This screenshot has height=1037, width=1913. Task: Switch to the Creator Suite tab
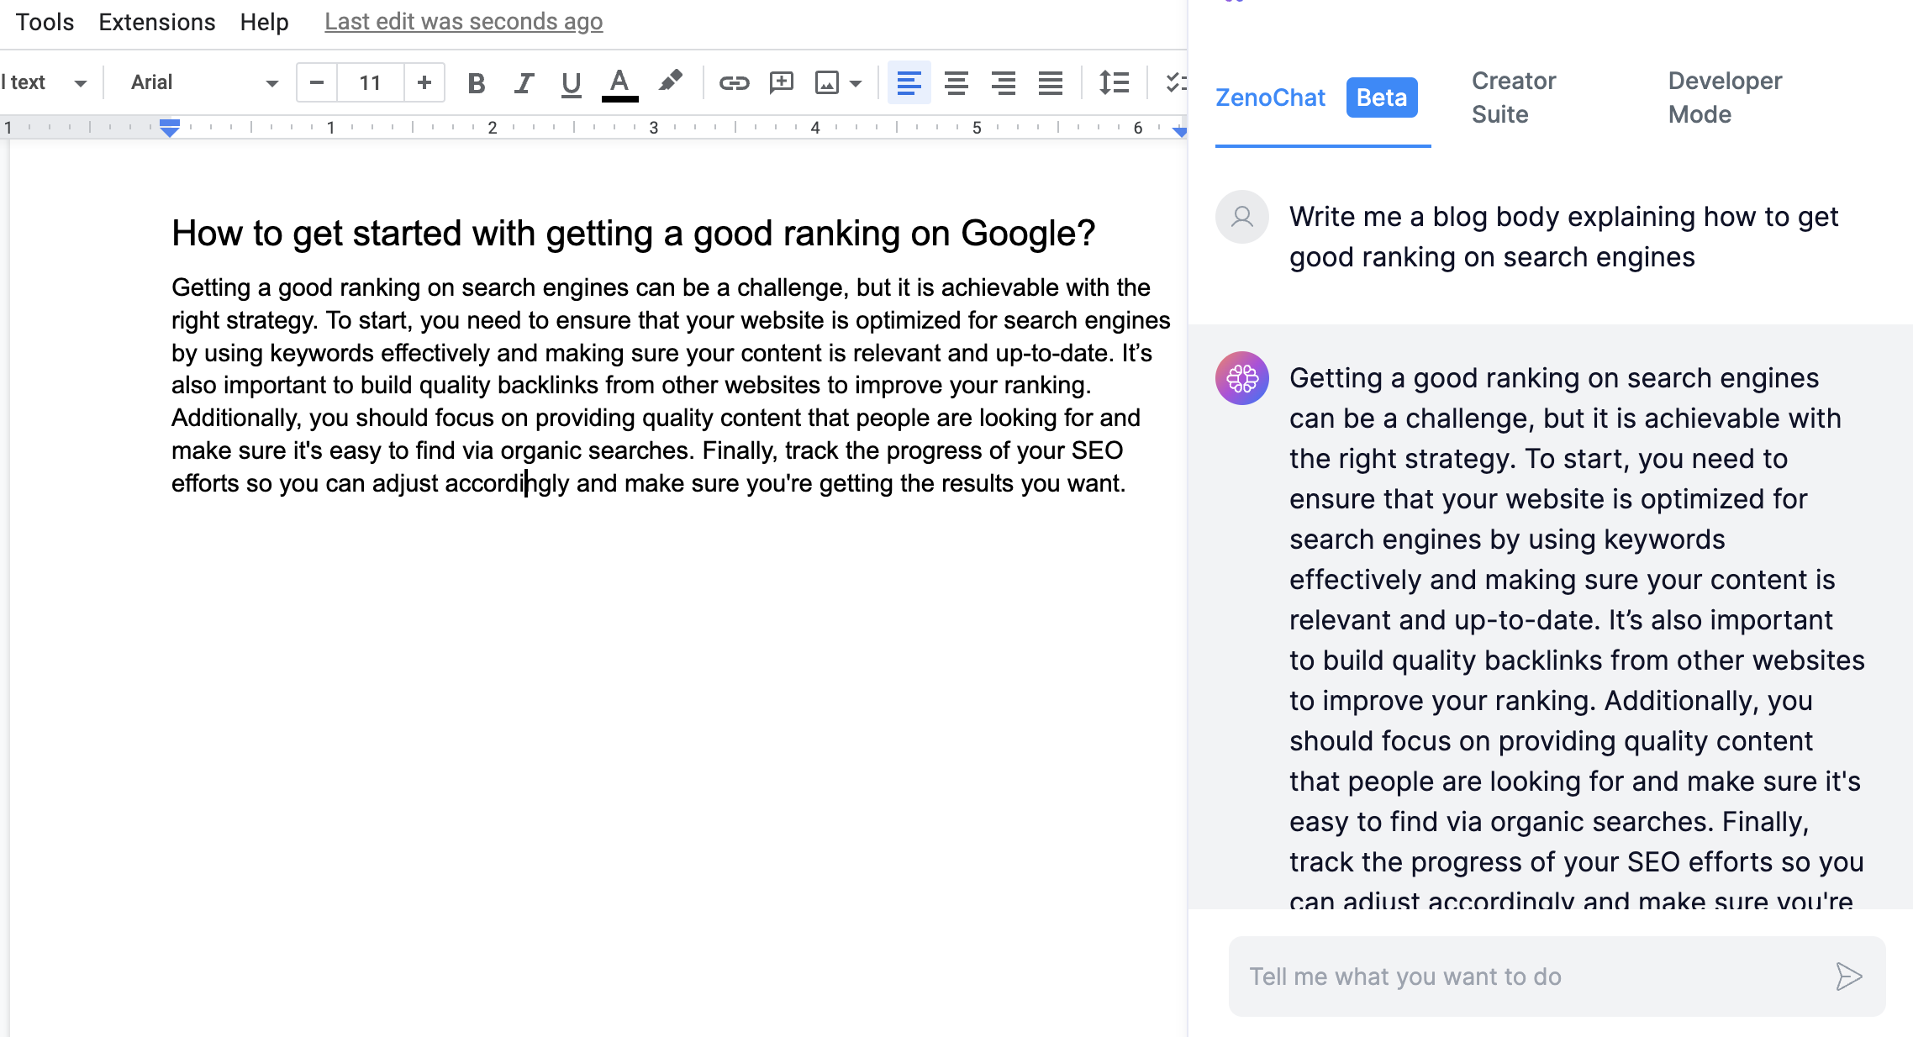point(1513,97)
